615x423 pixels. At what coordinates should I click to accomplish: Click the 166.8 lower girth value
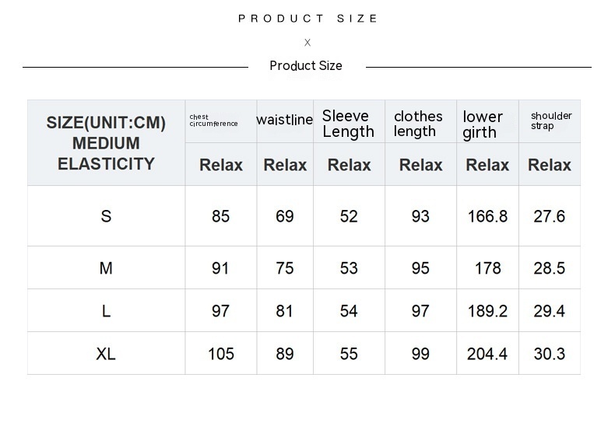click(x=487, y=216)
